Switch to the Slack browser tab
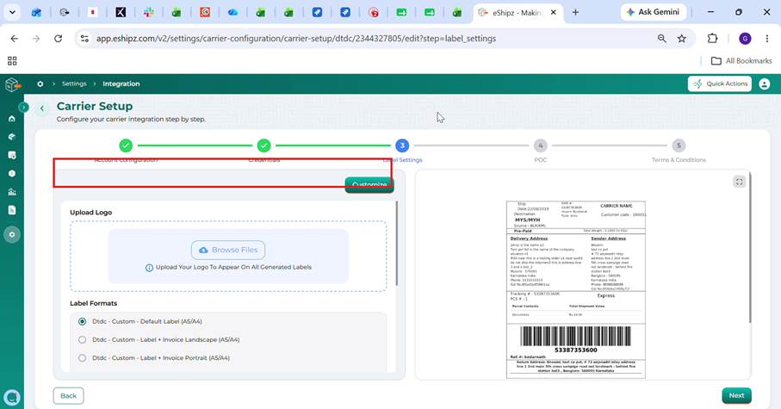 tap(148, 12)
